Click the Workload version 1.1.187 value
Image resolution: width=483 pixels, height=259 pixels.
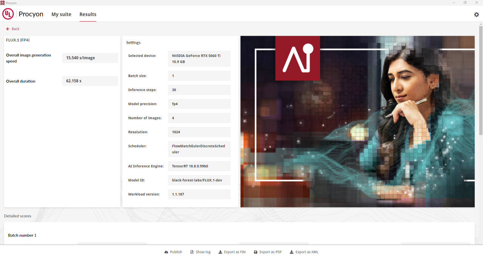(x=199, y=194)
